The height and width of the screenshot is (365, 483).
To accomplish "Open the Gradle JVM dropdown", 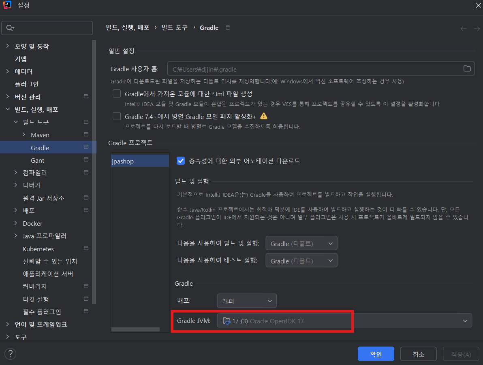I will [344, 321].
